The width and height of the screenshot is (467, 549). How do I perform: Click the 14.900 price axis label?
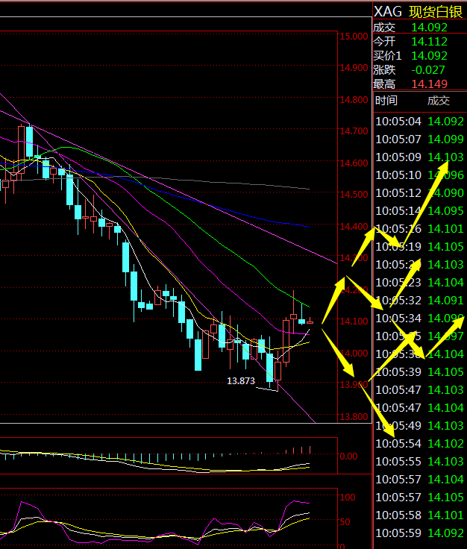[354, 68]
